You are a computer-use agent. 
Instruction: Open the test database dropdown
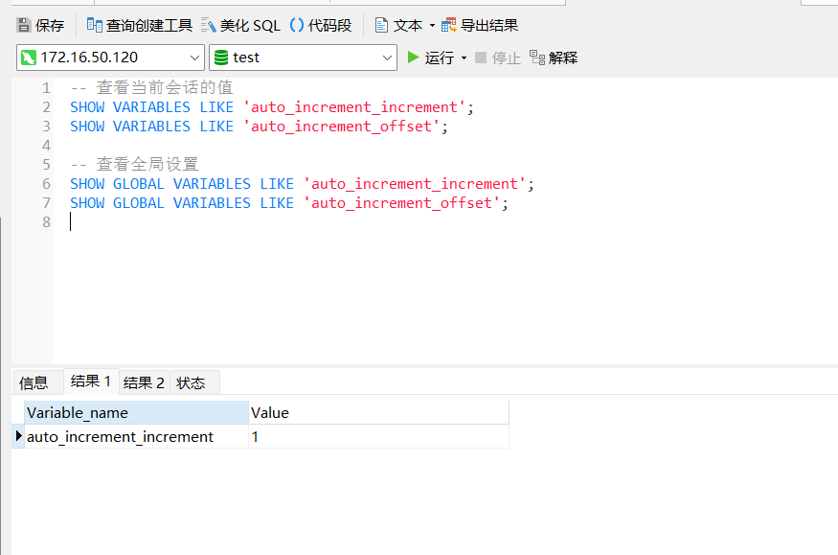(x=388, y=58)
